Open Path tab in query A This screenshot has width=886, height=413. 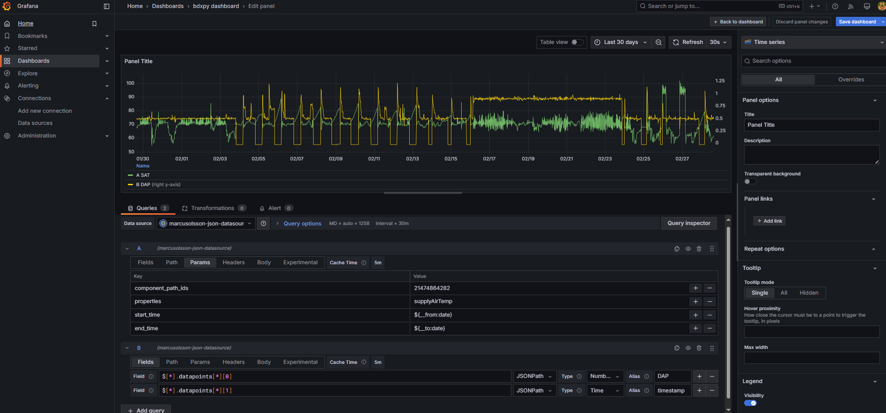(x=171, y=263)
